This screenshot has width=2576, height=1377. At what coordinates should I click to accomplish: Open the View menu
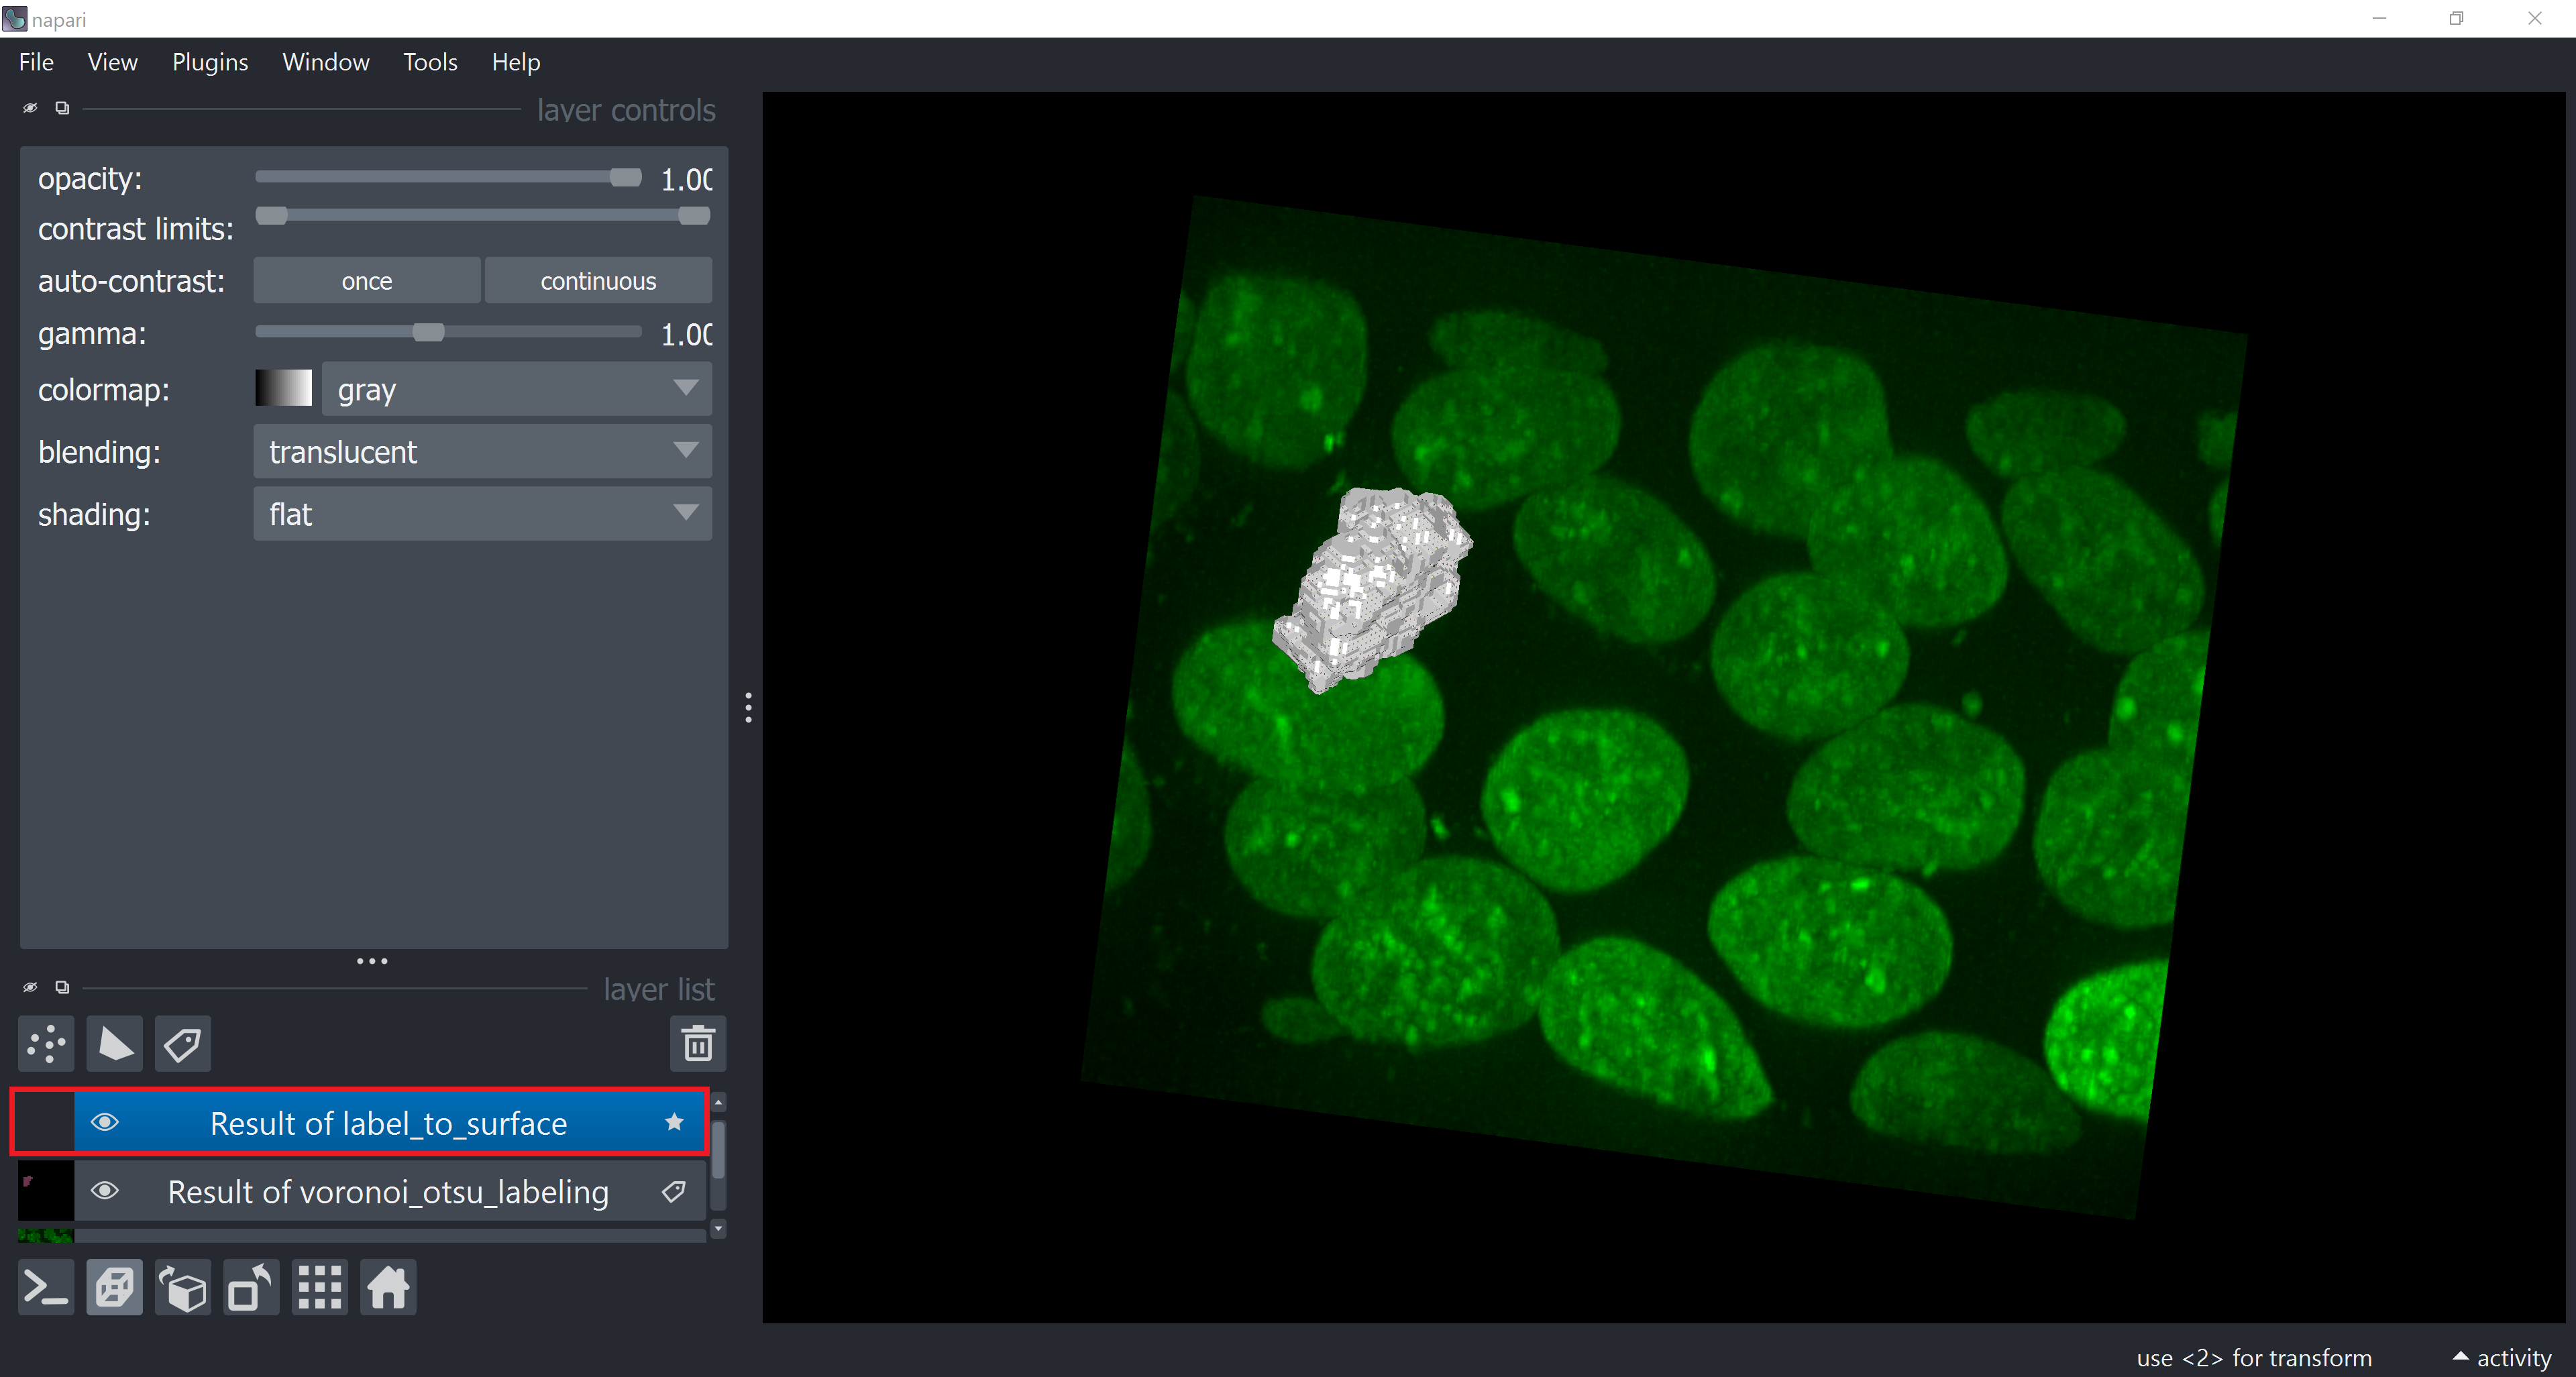tap(112, 62)
